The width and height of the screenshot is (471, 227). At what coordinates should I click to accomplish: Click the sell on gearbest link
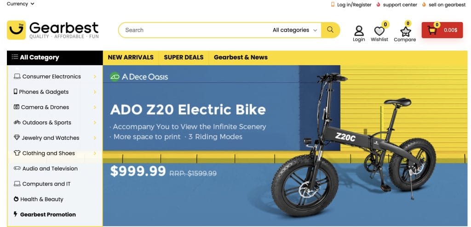point(447,5)
